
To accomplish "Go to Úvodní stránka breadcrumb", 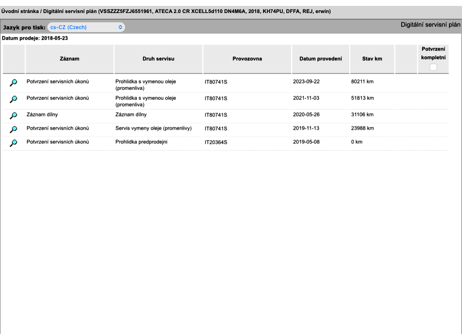I will (x=20, y=11).
